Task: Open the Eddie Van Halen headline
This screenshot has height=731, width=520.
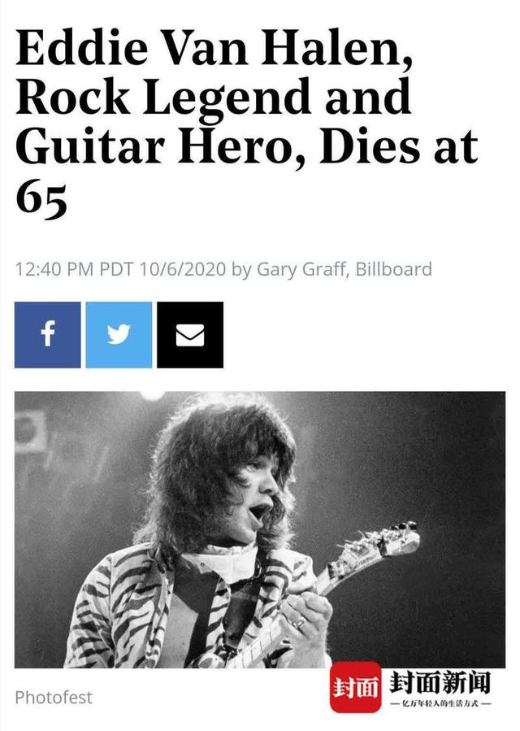Action: click(x=247, y=122)
